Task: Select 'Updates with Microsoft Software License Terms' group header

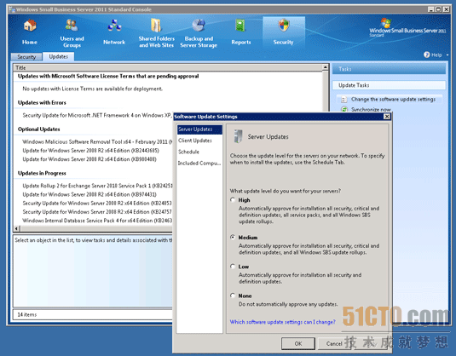Action: point(108,76)
